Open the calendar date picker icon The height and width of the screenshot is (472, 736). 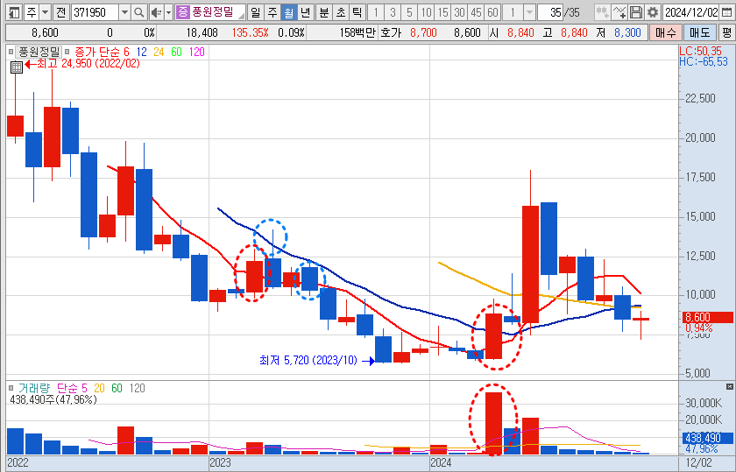[x=726, y=12]
